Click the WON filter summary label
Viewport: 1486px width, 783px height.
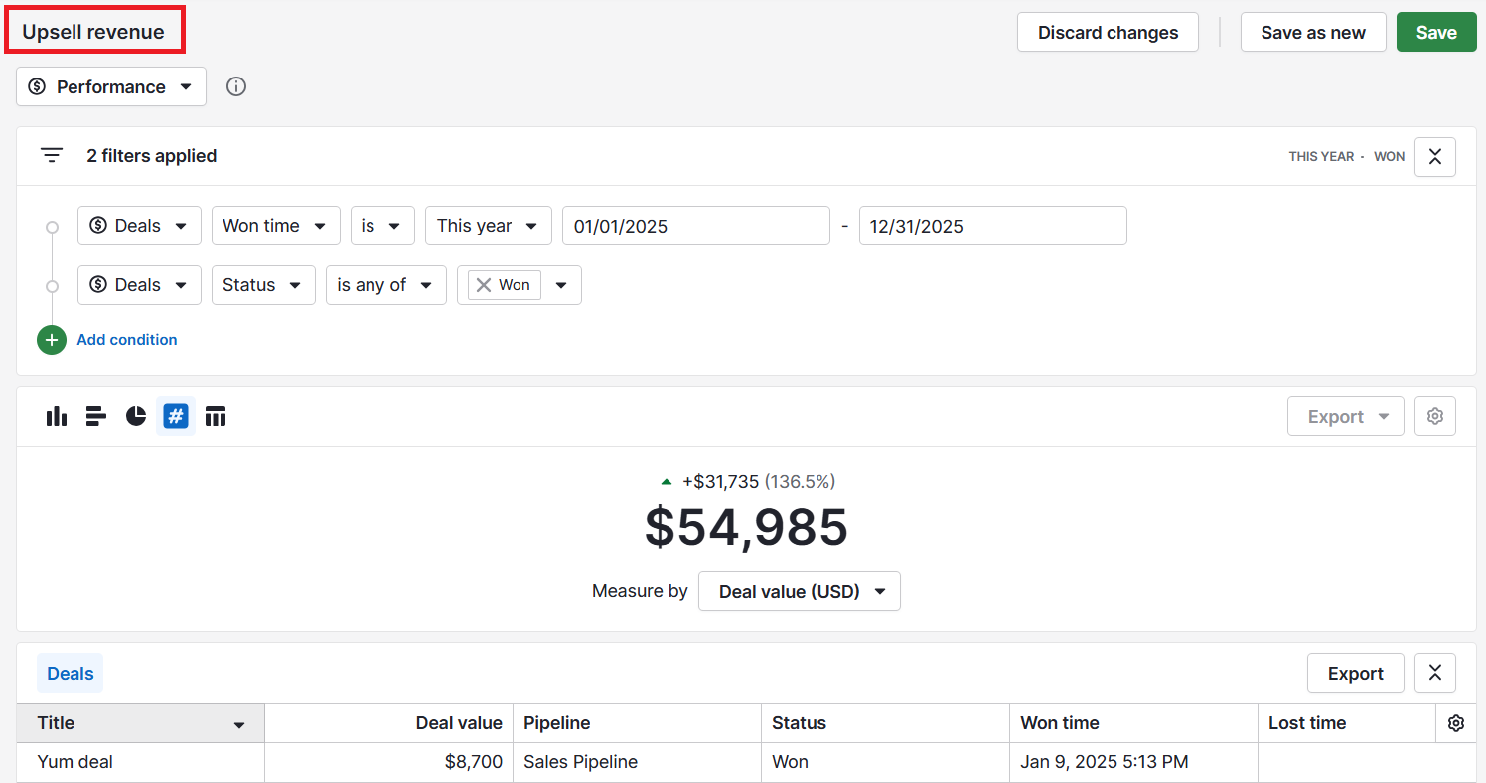pos(1390,156)
